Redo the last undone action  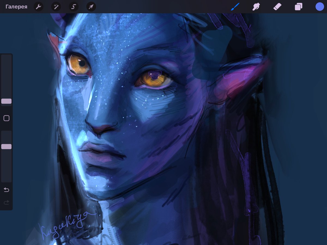click(6, 202)
